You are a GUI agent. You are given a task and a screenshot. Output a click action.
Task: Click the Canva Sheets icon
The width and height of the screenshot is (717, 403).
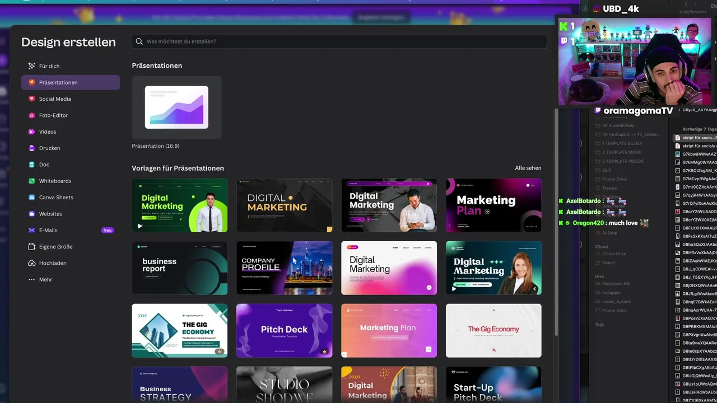pyautogui.click(x=31, y=198)
